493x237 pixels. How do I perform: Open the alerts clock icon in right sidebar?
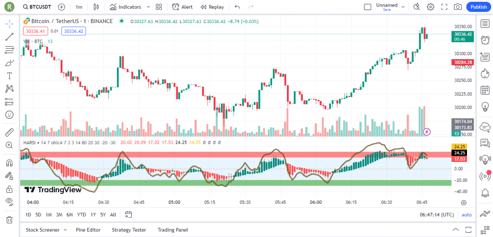coord(485,39)
